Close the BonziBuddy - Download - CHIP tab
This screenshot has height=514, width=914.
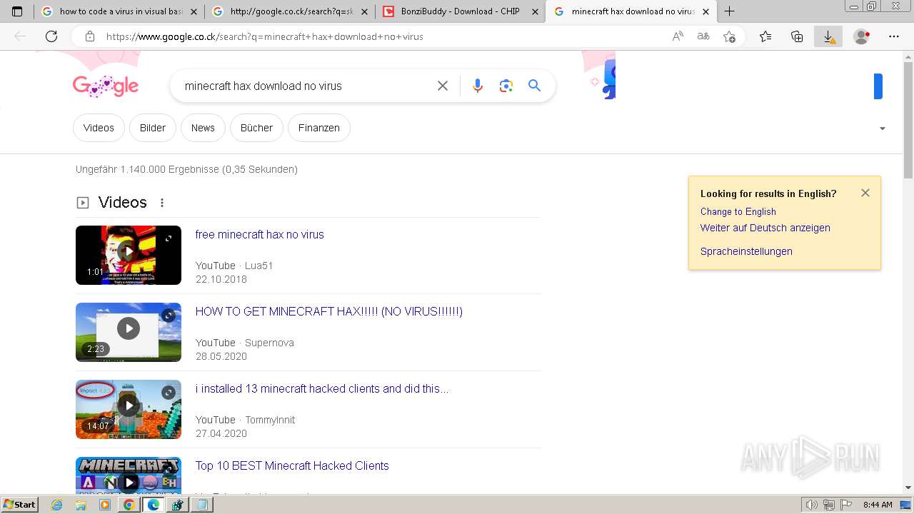pos(535,11)
